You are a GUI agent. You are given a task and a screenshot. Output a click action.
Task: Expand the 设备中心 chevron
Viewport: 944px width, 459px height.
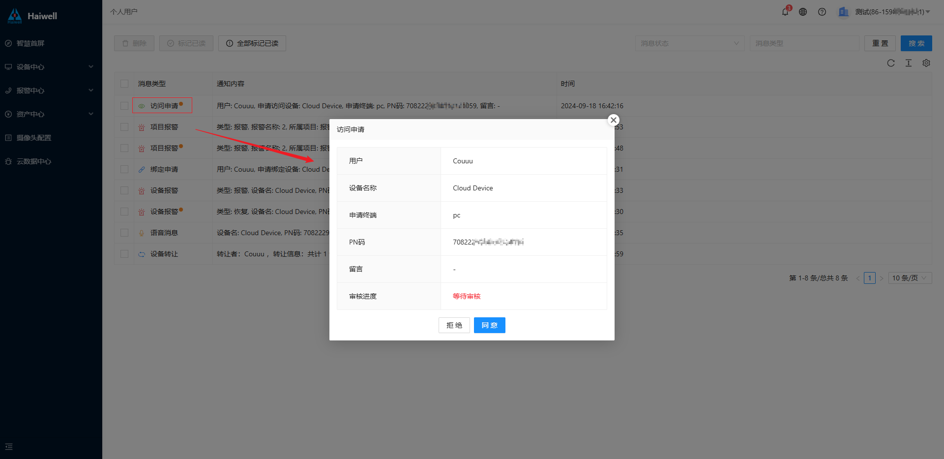(x=91, y=66)
